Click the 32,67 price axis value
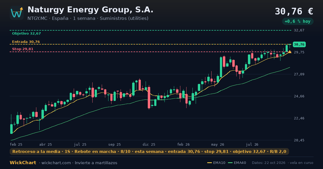The image size is (323, 169). tap(299, 30)
